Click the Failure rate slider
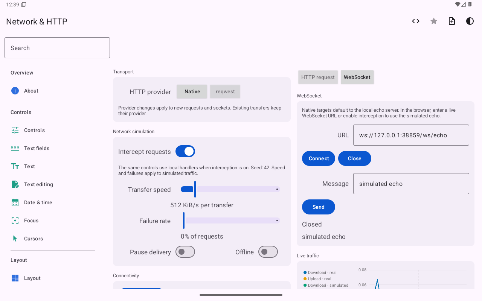This screenshot has height=301, width=482. (230, 220)
